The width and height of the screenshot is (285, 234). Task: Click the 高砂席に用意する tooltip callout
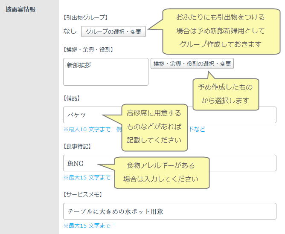[154, 127]
